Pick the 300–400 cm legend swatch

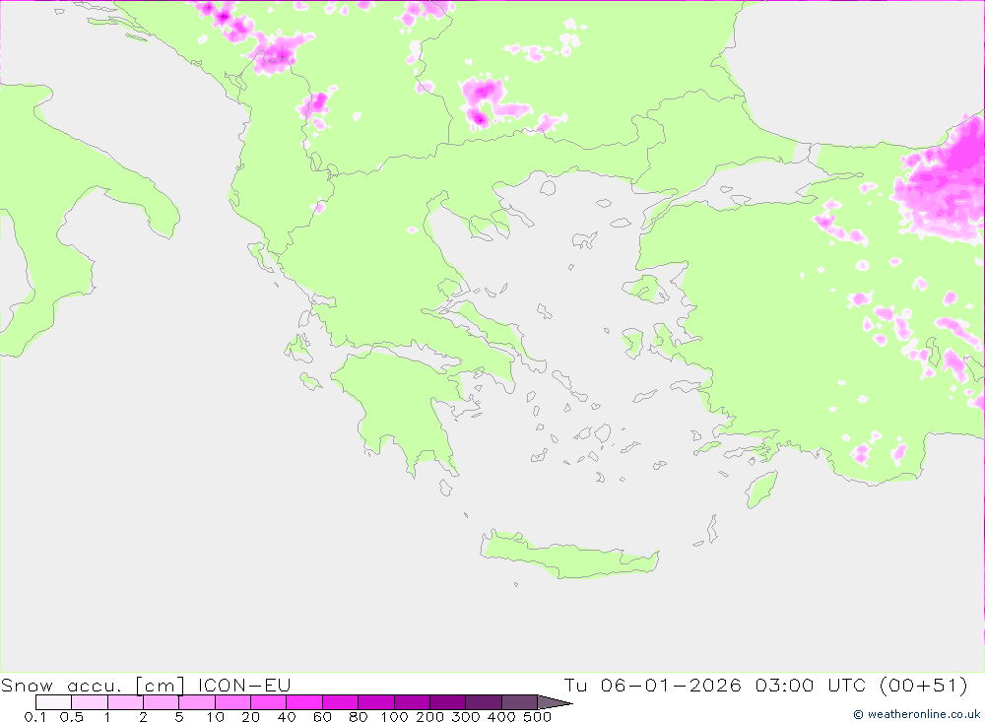pyautogui.click(x=483, y=702)
